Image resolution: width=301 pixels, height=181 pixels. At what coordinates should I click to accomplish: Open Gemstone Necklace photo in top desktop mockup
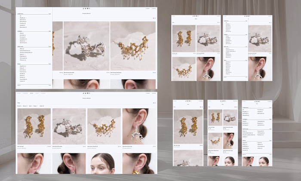coord(133,46)
